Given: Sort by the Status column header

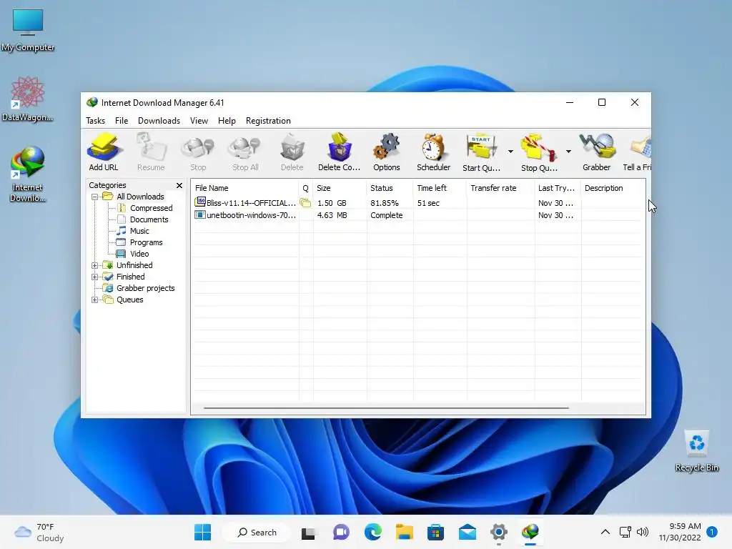Looking at the screenshot, I should [x=390, y=188].
